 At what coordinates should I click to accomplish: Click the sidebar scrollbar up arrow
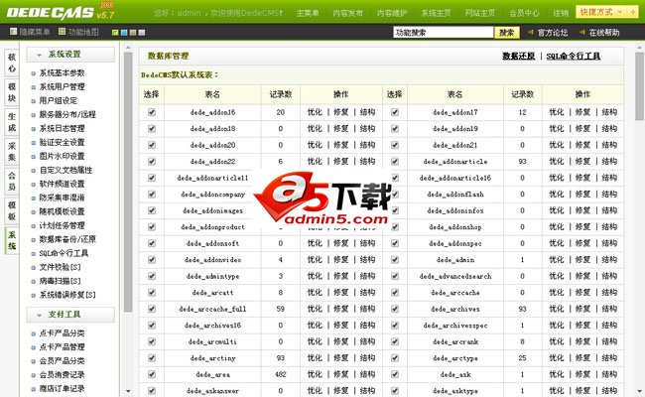click(128, 48)
